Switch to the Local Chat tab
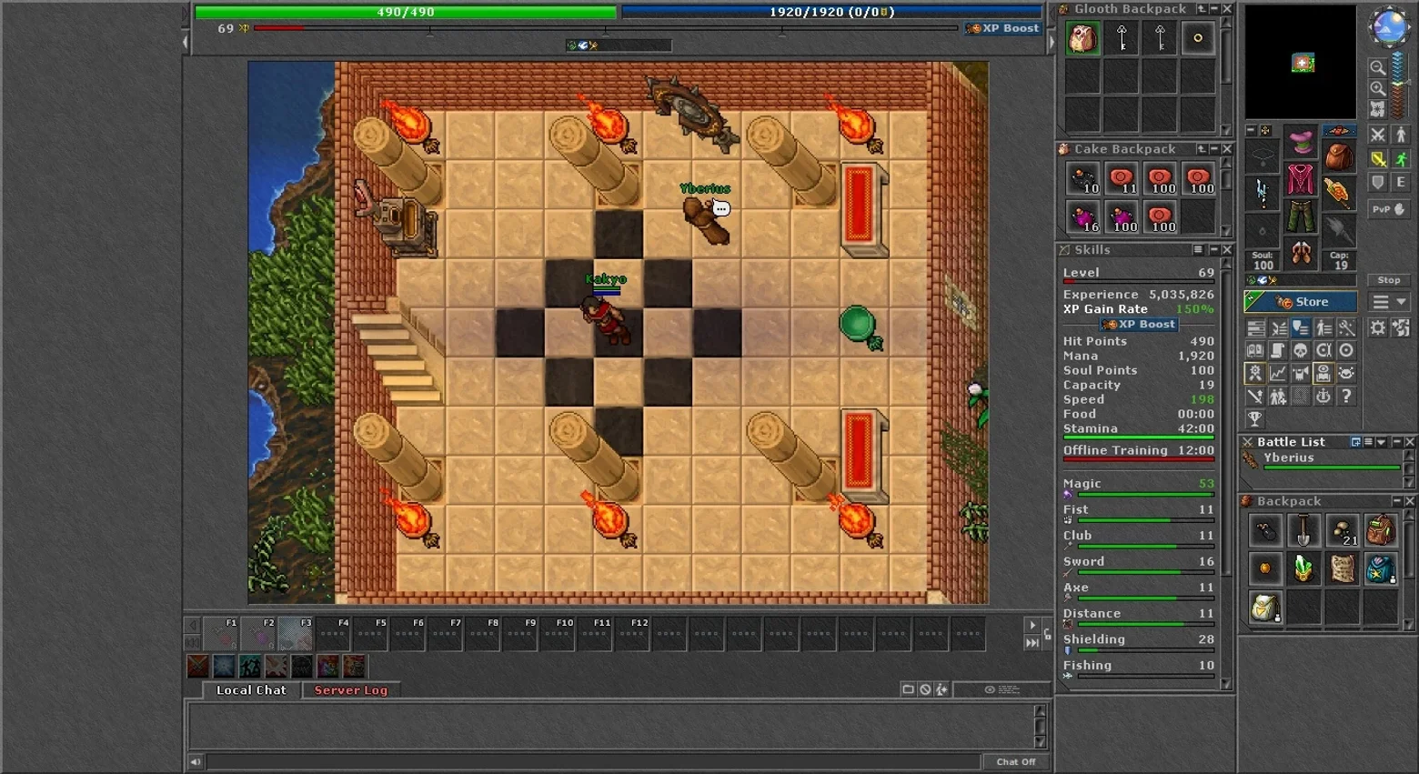The height and width of the screenshot is (774, 1419). [251, 690]
